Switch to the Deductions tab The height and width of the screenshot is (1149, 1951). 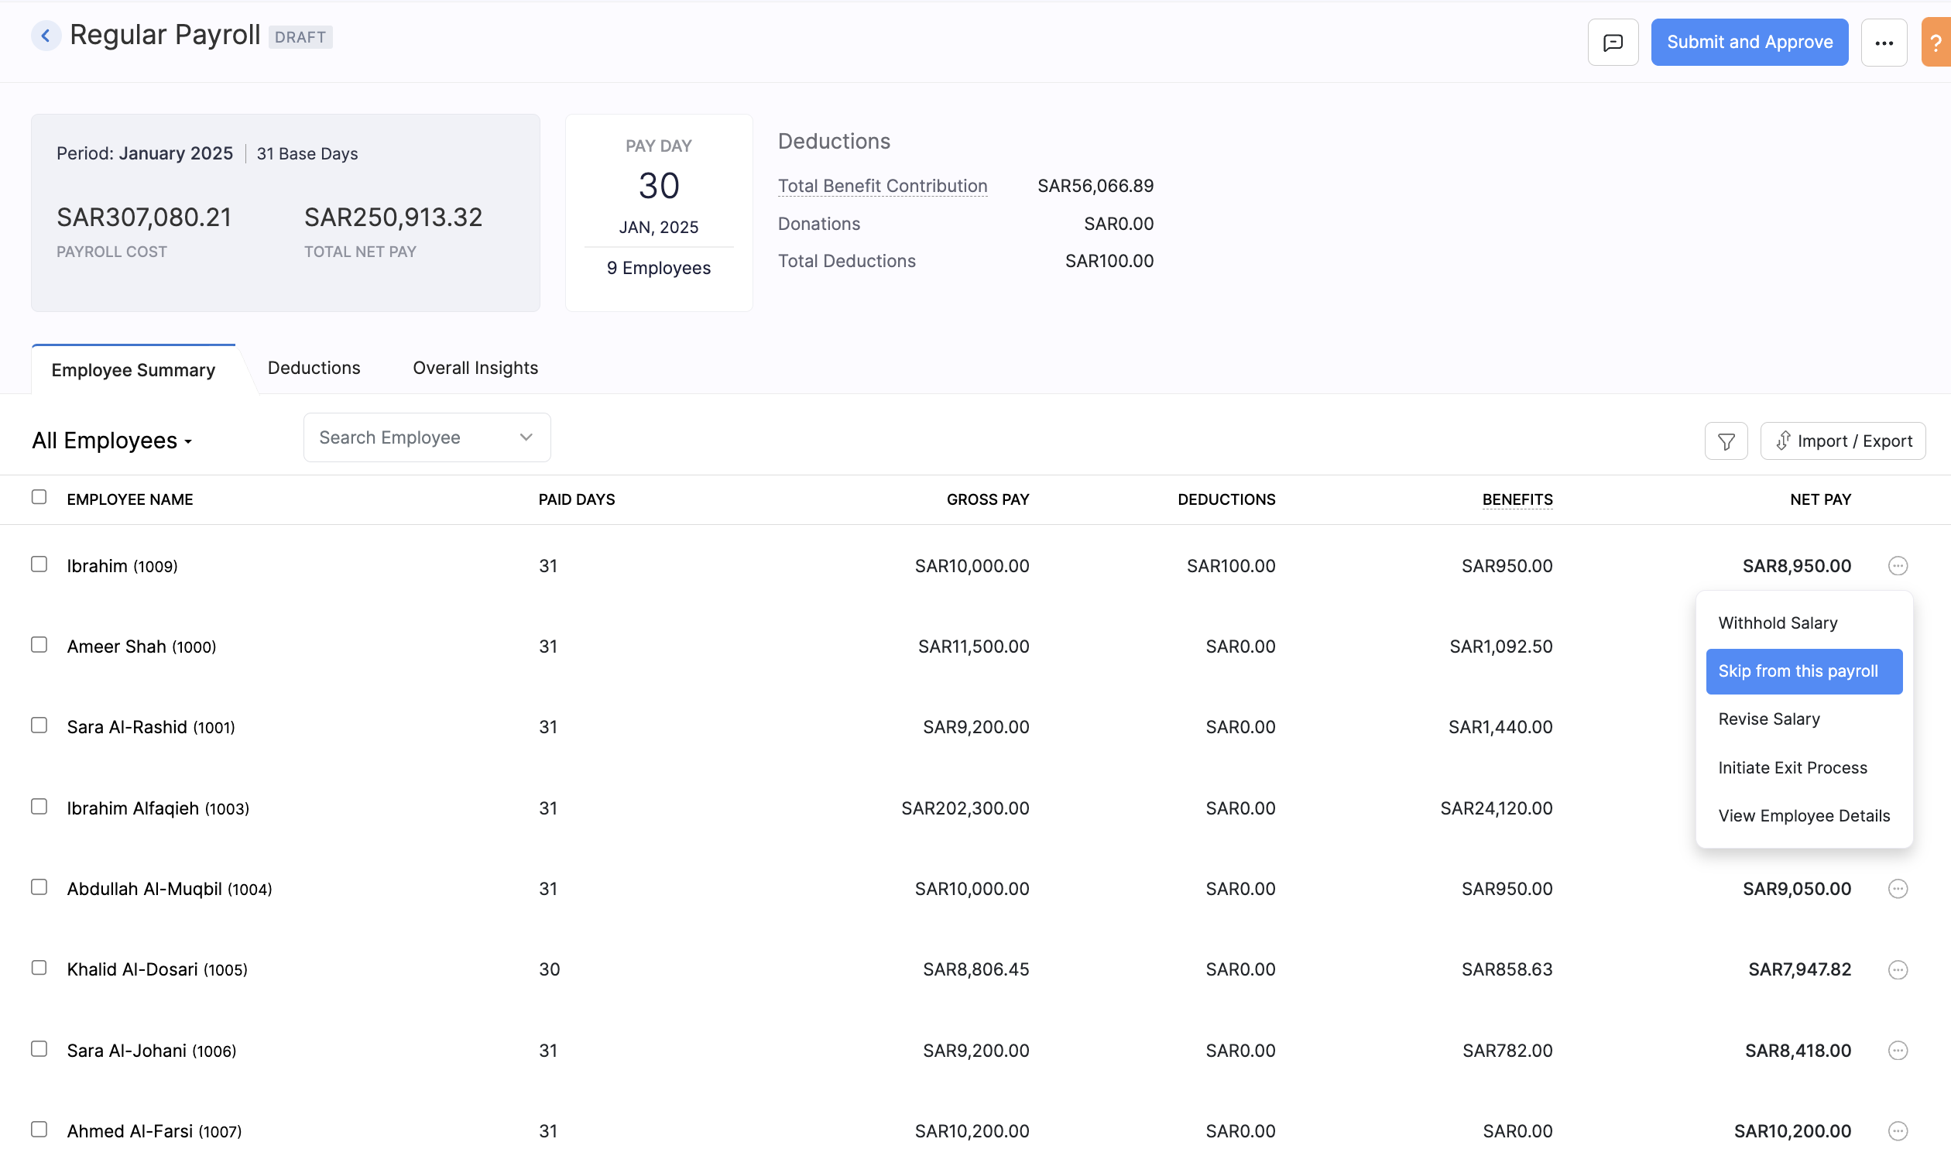[314, 368]
